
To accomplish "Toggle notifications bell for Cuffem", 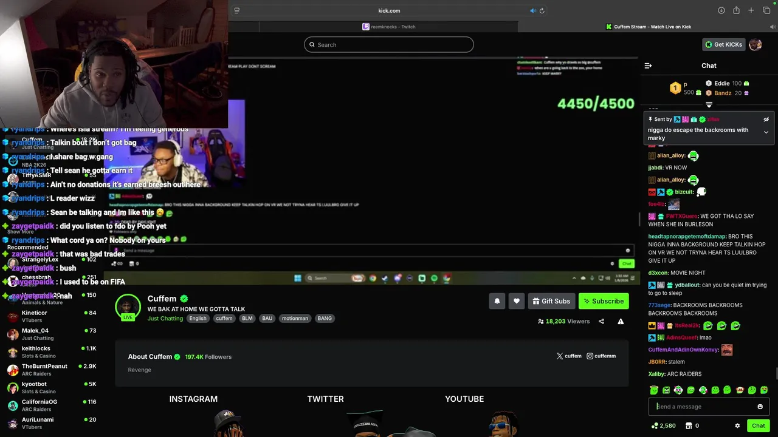I will [497, 301].
